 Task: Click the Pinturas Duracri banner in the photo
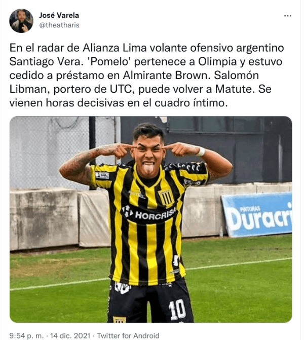257,214
